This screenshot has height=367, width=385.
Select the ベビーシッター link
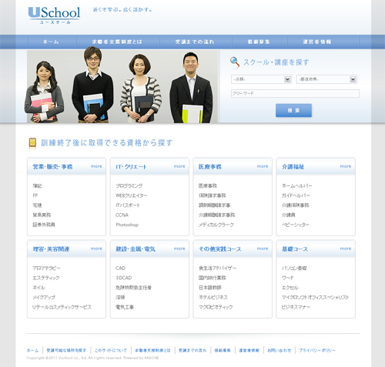pos(296,225)
